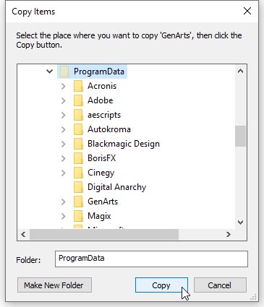Choose the Autokroma folder icon
The height and width of the screenshot is (307, 264).
[78, 129]
